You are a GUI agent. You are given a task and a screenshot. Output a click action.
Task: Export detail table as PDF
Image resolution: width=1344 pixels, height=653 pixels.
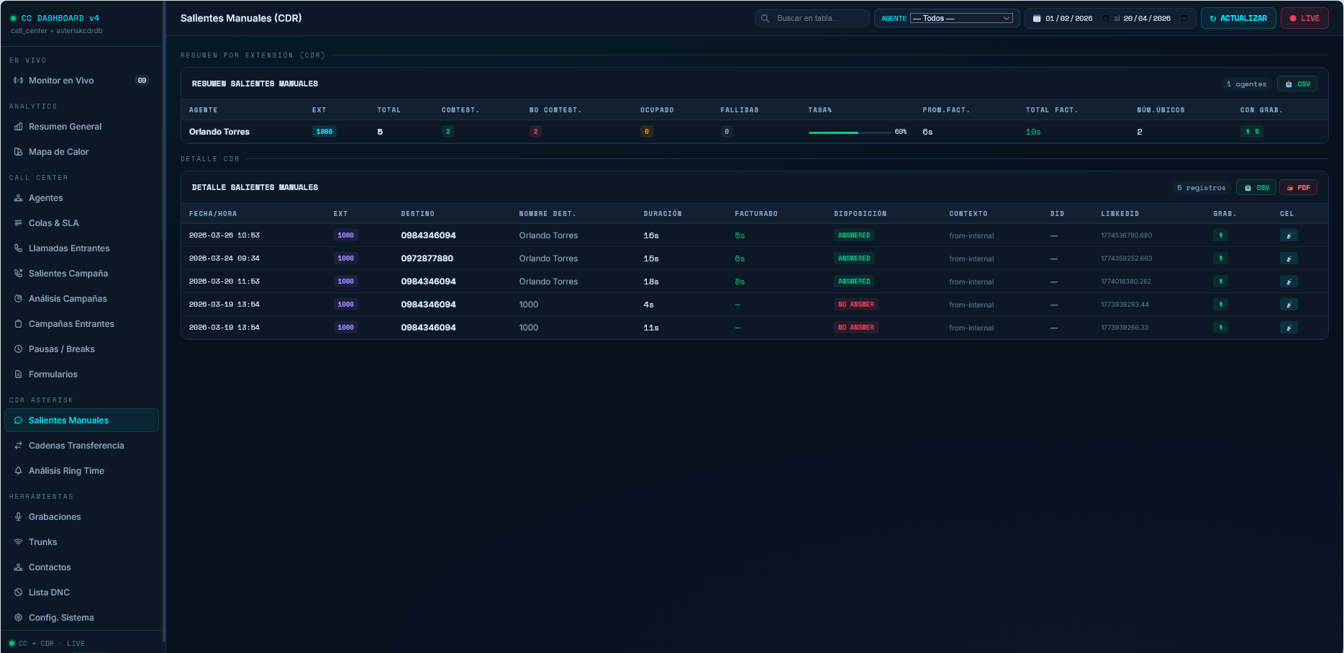(1298, 188)
